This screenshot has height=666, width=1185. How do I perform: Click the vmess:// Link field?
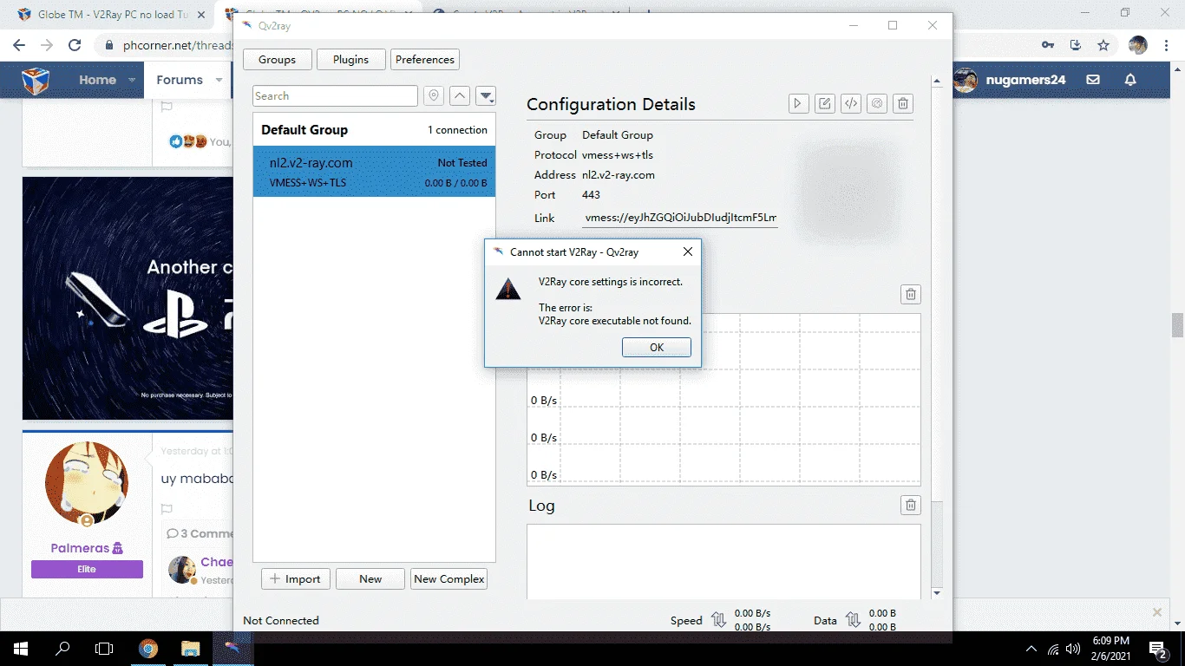click(680, 218)
